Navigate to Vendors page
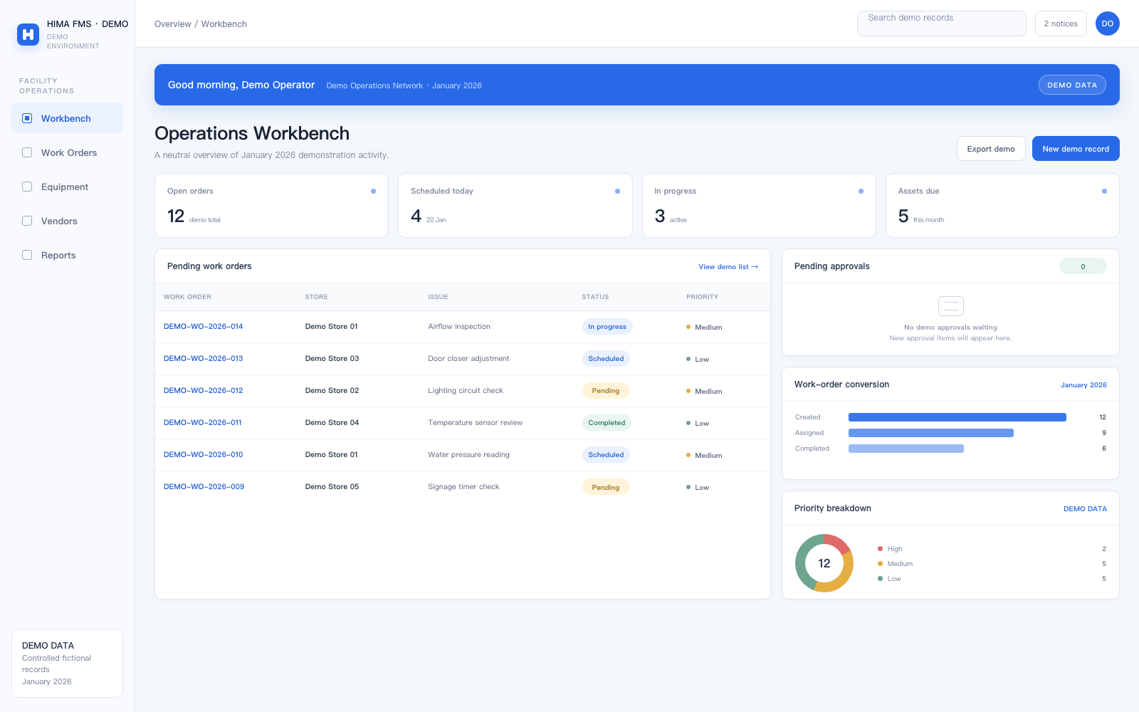Screen dimensions: 1139x712 67,221
